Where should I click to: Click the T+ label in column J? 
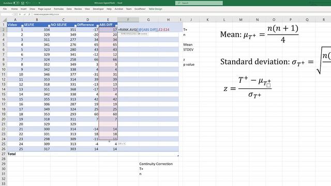pos(185,30)
